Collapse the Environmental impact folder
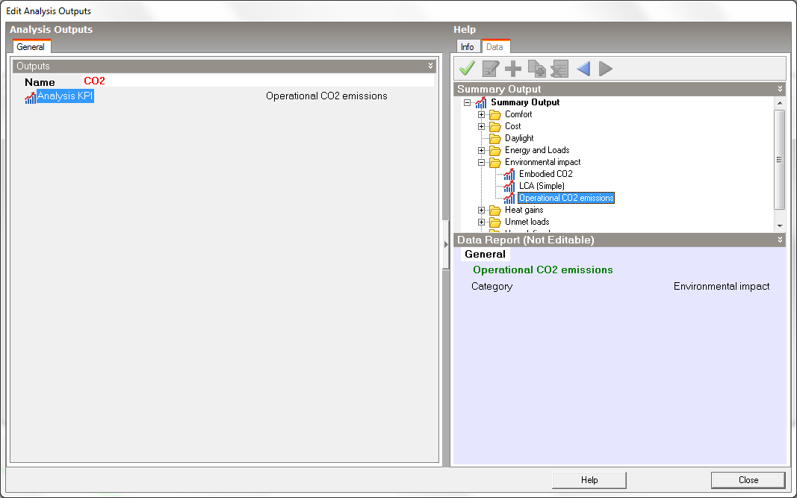This screenshot has height=498, width=797. 482,162
